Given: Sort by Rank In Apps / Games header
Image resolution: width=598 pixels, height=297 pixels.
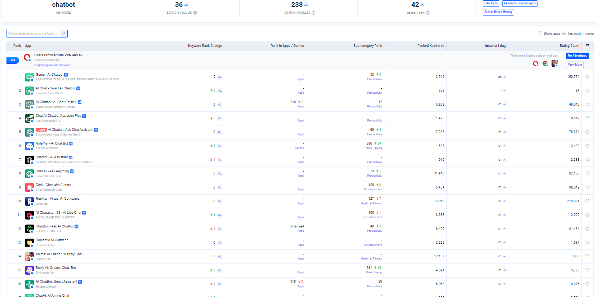Looking at the screenshot, I should 287,46.
